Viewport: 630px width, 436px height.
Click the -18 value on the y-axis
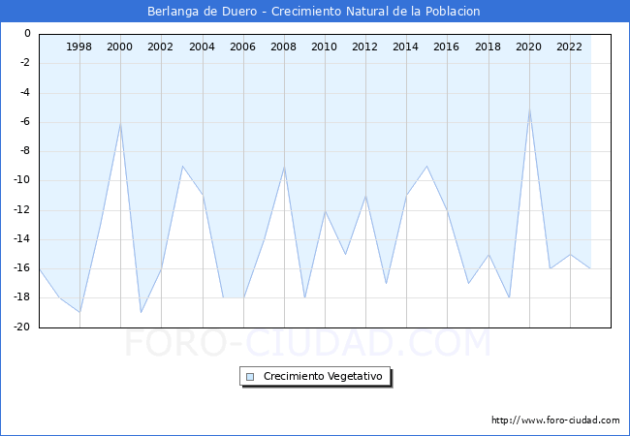(22, 297)
